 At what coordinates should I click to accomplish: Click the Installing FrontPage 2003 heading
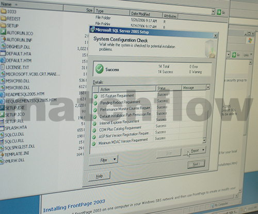[74, 206]
